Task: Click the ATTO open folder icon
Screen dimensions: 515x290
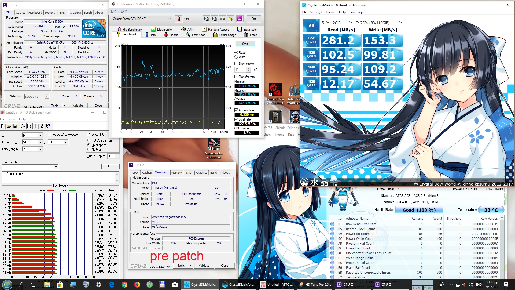Action: click(x=9, y=126)
